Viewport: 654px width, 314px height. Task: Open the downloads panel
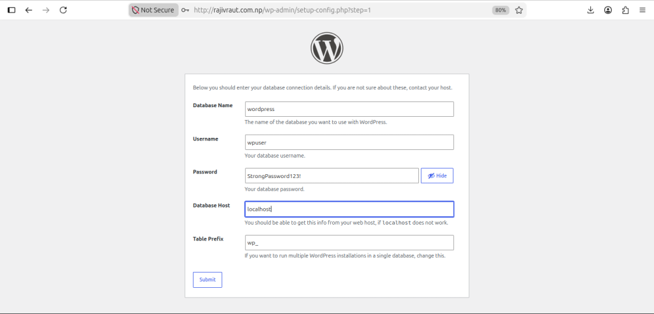click(x=591, y=10)
